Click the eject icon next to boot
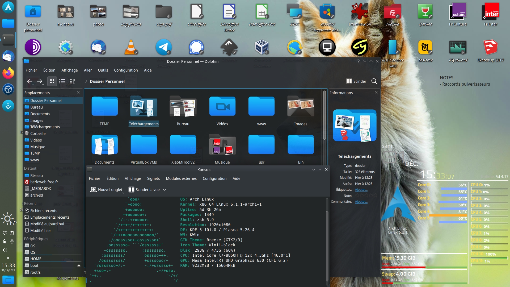Screen dimensions: 510x287 (79, 266)
